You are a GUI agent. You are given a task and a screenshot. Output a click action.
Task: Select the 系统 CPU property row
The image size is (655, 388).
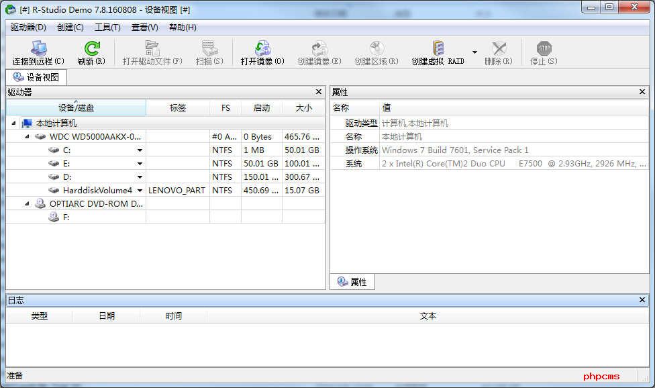pos(490,163)
